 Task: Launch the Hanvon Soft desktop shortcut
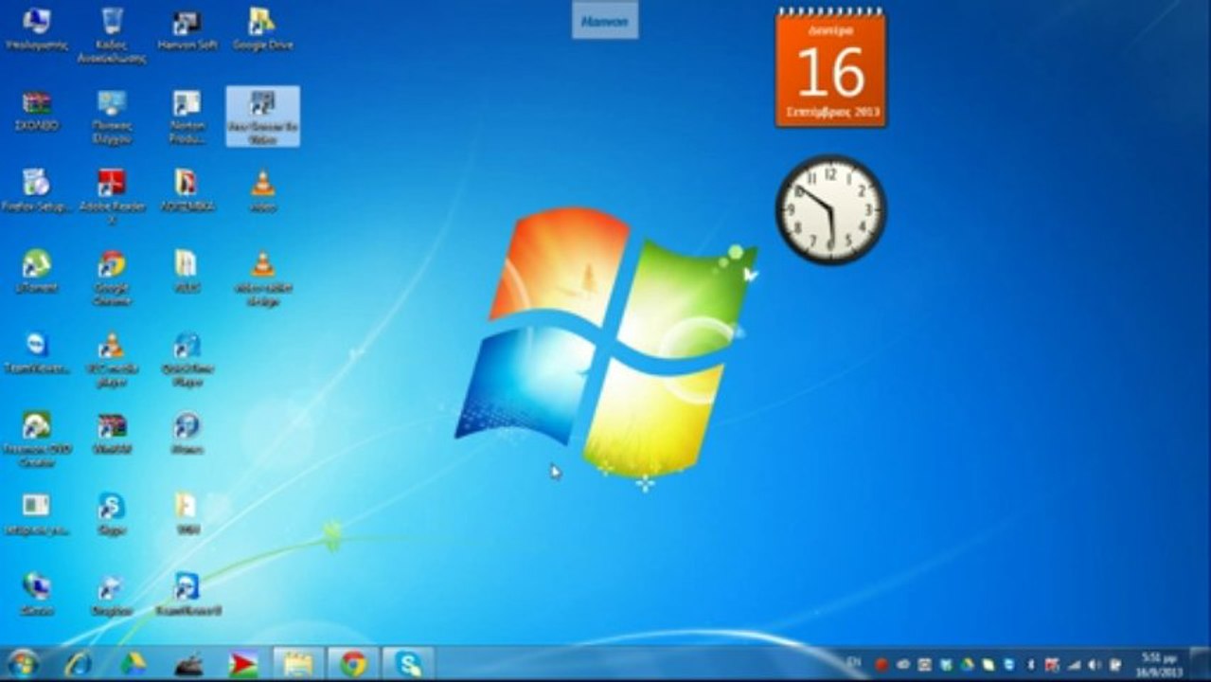coord(187,28)
